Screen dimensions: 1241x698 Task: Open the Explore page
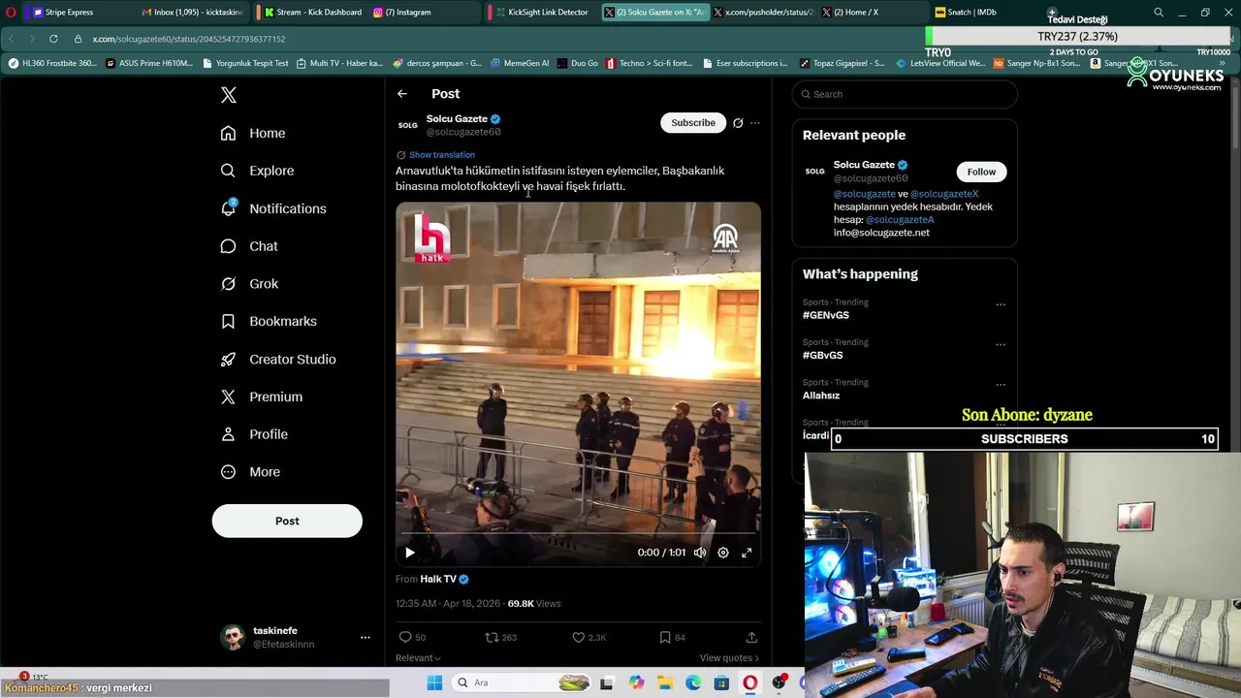257,171
